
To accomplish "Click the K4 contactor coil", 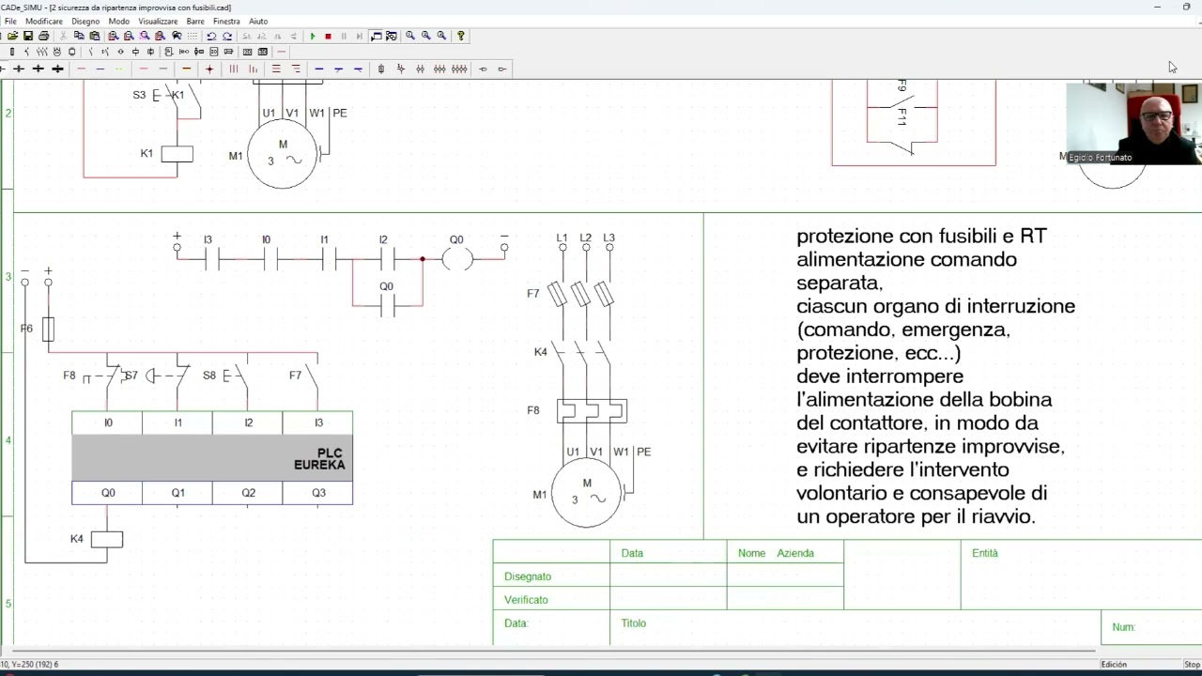I will tap(106, 539).
